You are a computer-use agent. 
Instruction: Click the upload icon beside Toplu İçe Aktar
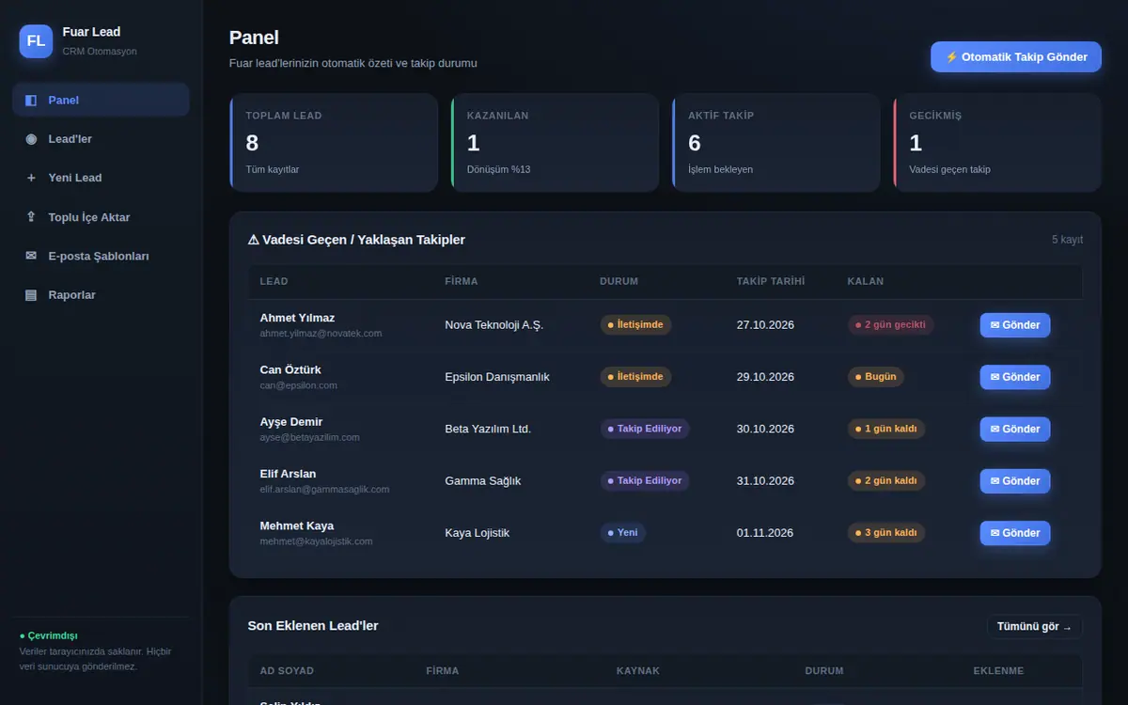click(x=31, y=217)
